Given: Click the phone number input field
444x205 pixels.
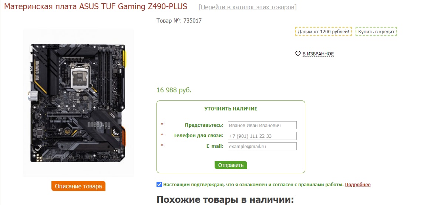Looking at the screenshot, I should pyautogui.click(x=262, y=136).
